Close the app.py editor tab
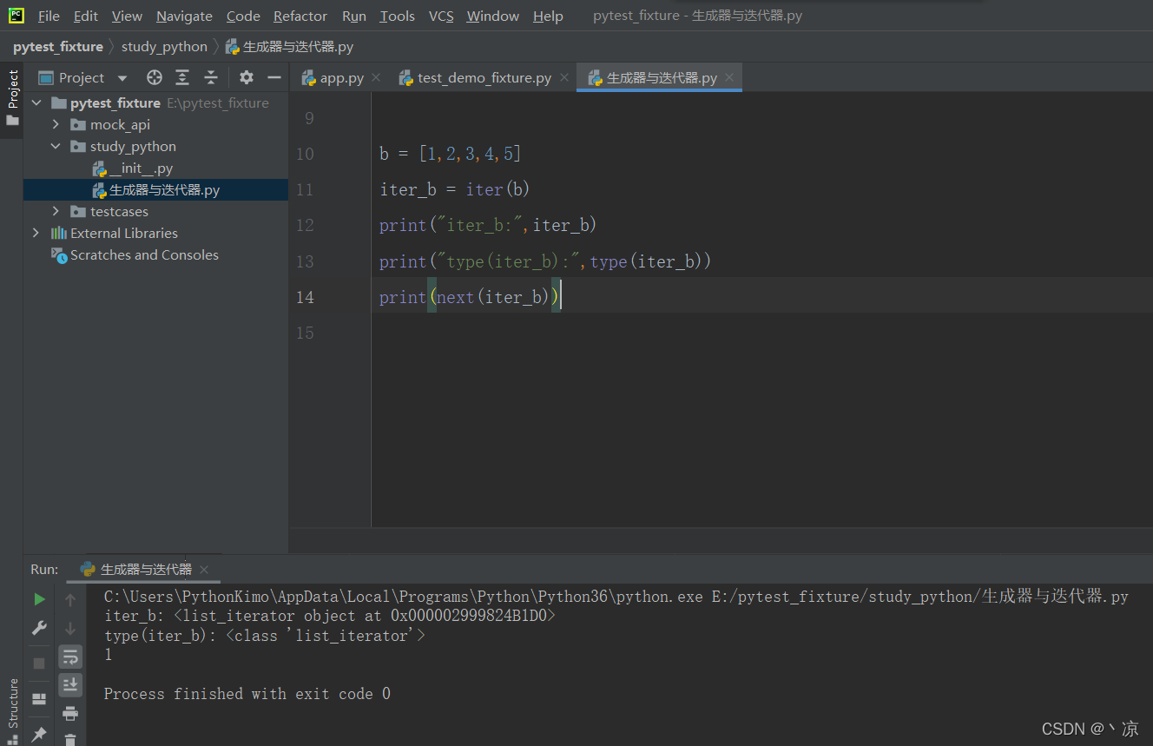The width and height of the screenshot is (1153, 746). [x=376, y=77]
